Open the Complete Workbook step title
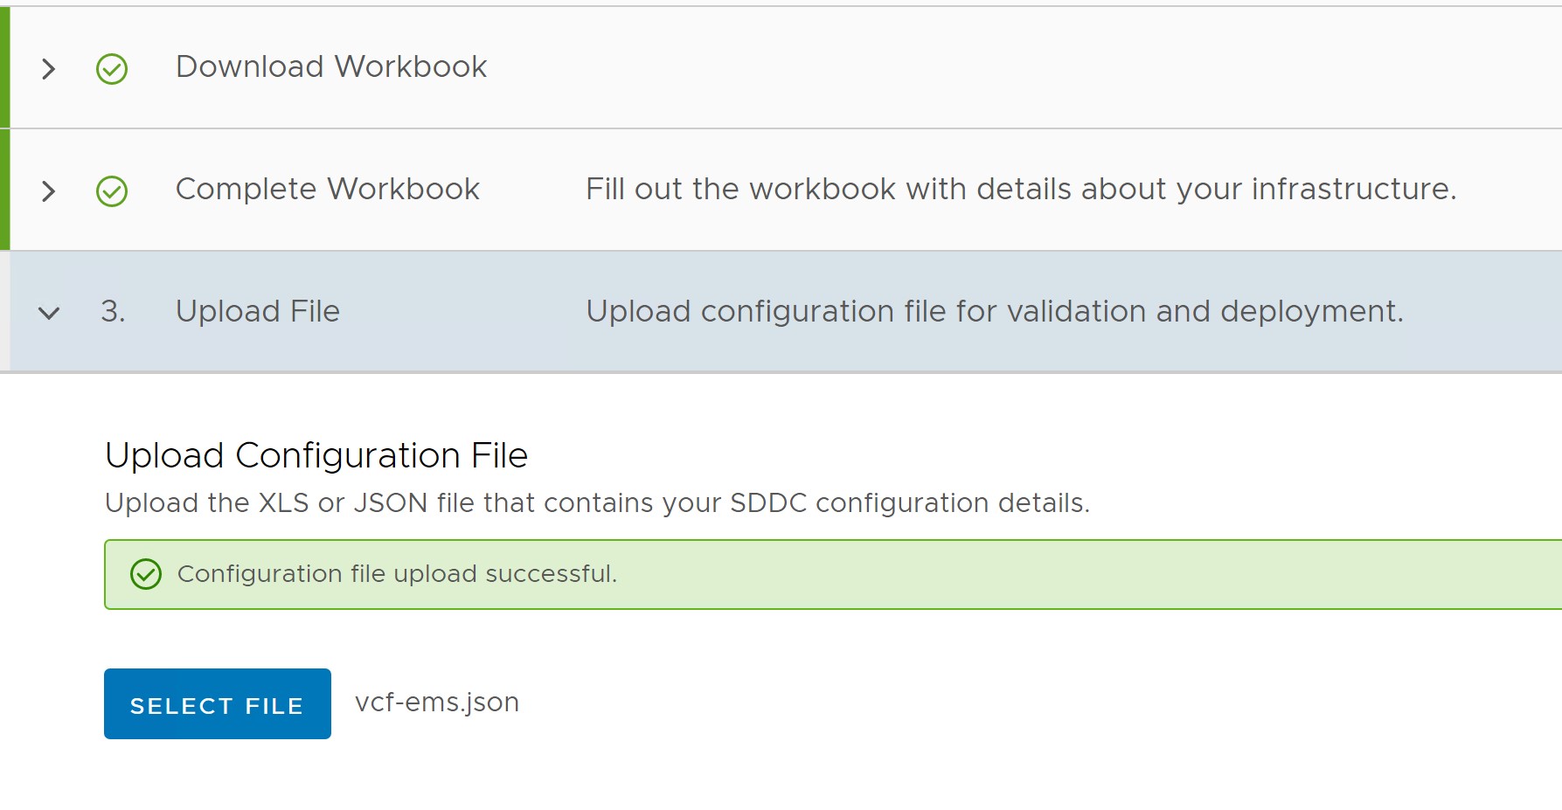 [328, 190]
